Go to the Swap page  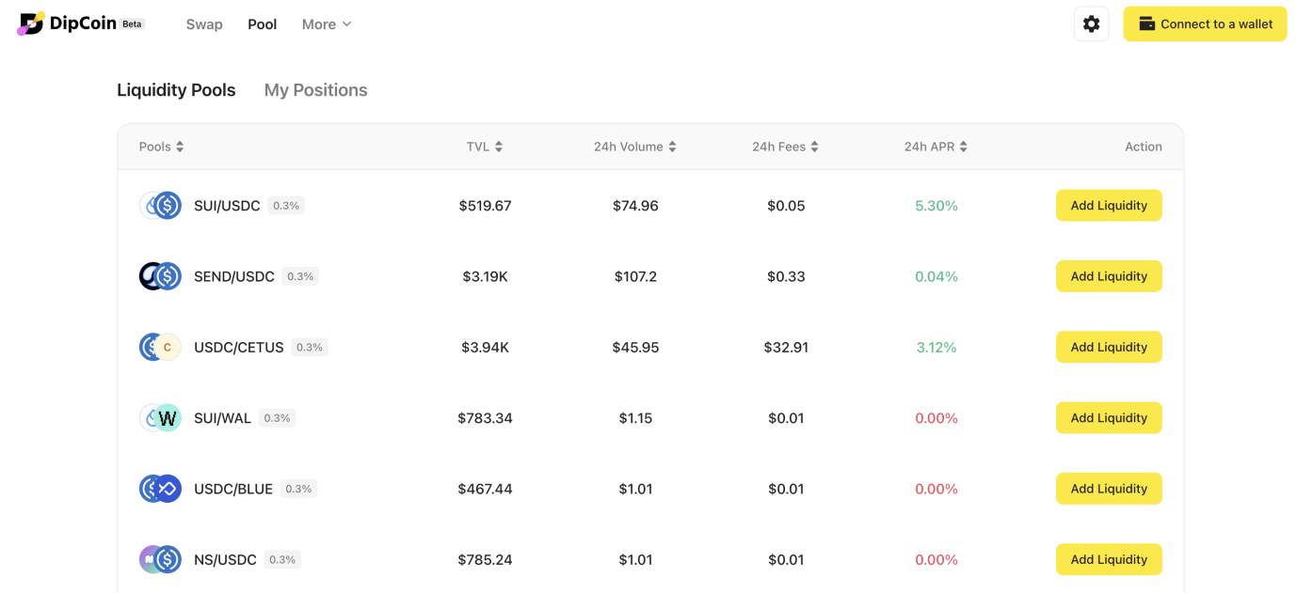(x=204, y=24)
